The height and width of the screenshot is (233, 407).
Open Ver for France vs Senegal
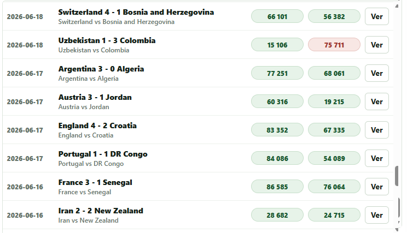376,187
